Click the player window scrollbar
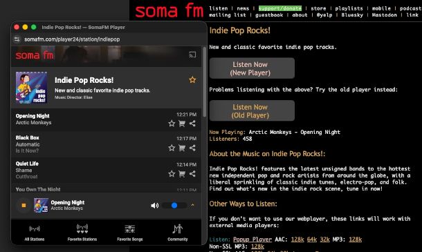The image size is (422, 252). click(204, 82)
